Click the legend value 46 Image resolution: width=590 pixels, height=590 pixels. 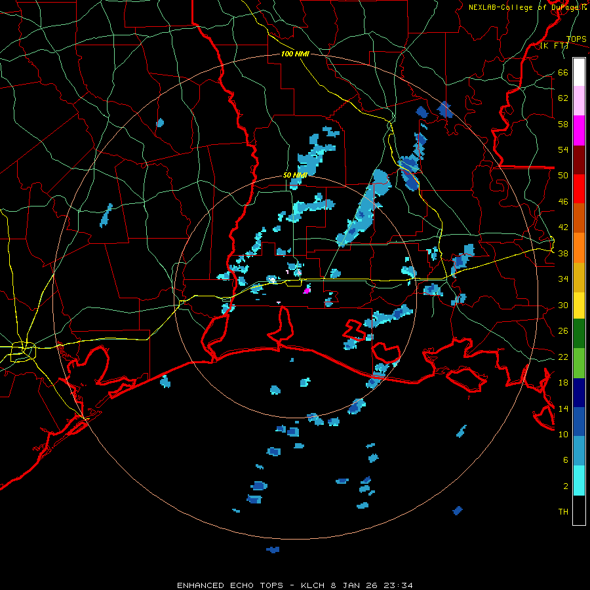point(563,202)
